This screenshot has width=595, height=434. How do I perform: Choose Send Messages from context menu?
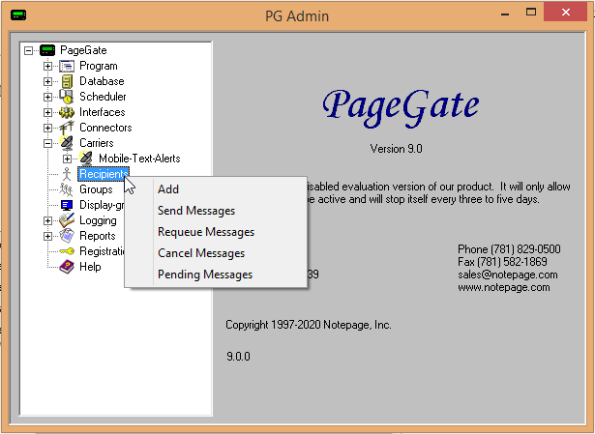[x=216, y=211]
